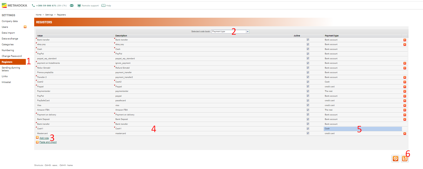Toggle Active checkbox for Paymentorder
This screenshot has height=169, width=423.
(308, 91)
